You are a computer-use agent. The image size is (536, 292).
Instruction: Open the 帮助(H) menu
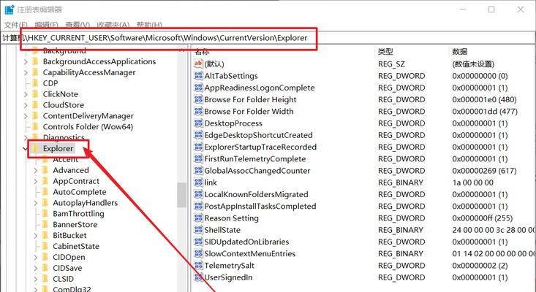click(149, 26)
